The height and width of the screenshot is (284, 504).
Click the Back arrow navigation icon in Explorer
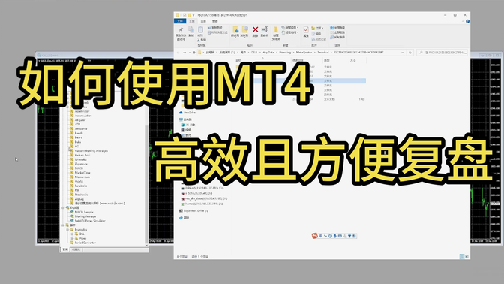pos(178,52)
